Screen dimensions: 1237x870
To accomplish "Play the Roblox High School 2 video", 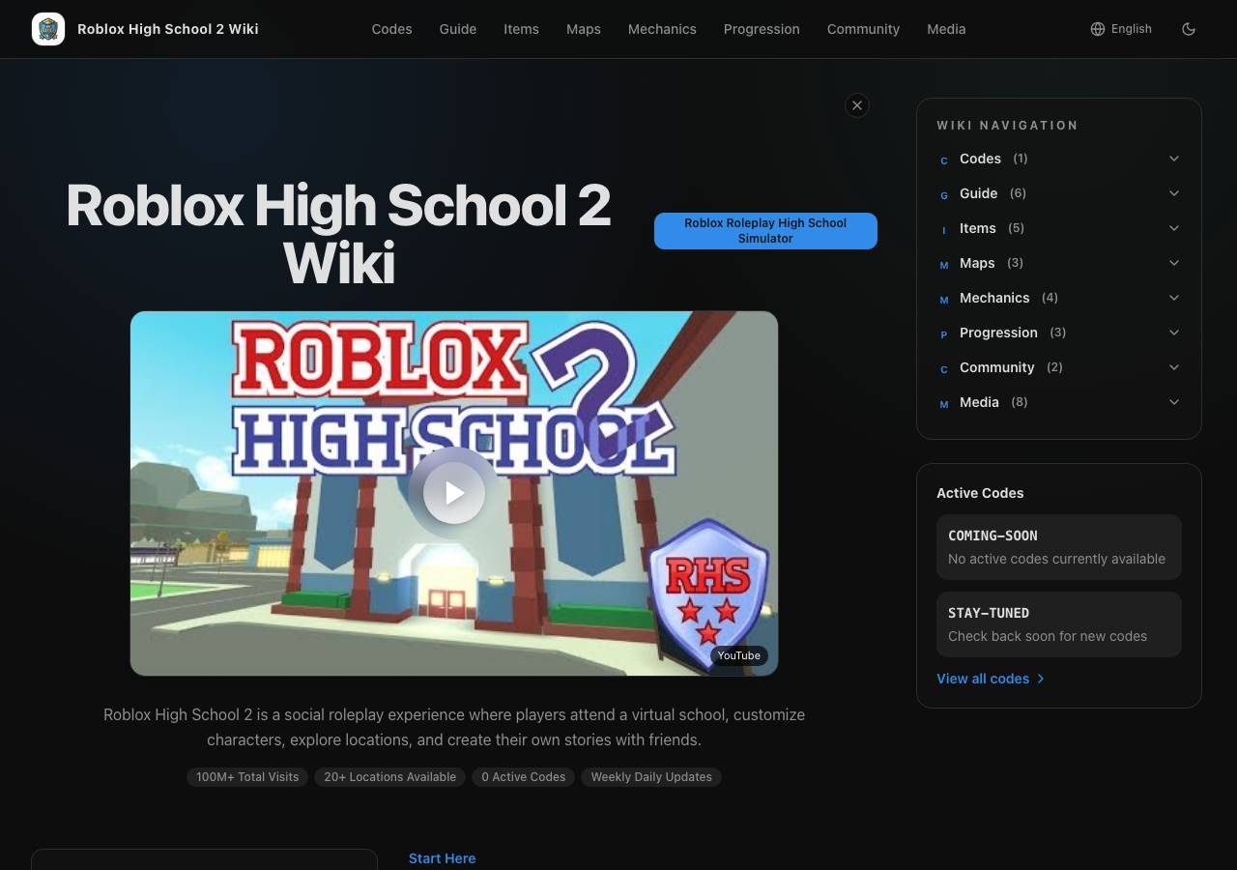I will [454, 493].
